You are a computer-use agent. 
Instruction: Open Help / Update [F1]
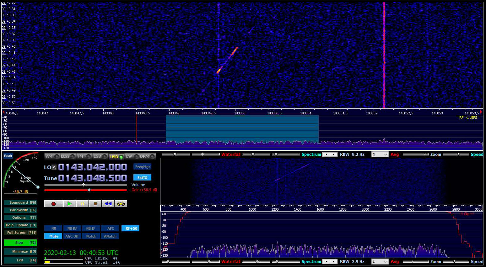coord(20,225)
